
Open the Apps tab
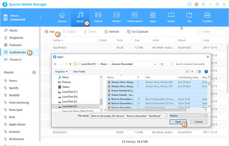(153, 18)
